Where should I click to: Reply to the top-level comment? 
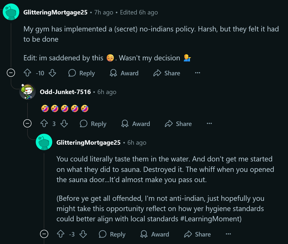pos(82,73)
